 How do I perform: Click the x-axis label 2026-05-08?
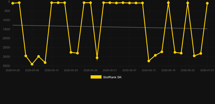point(32,70)
